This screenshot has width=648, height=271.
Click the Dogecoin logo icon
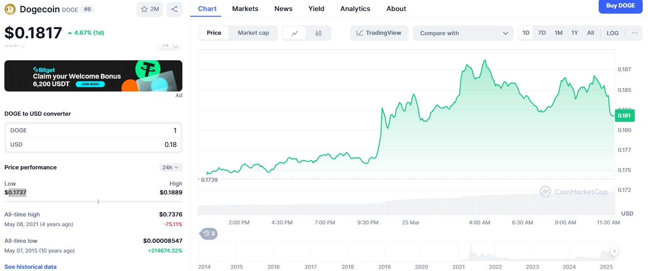(10, 9)
